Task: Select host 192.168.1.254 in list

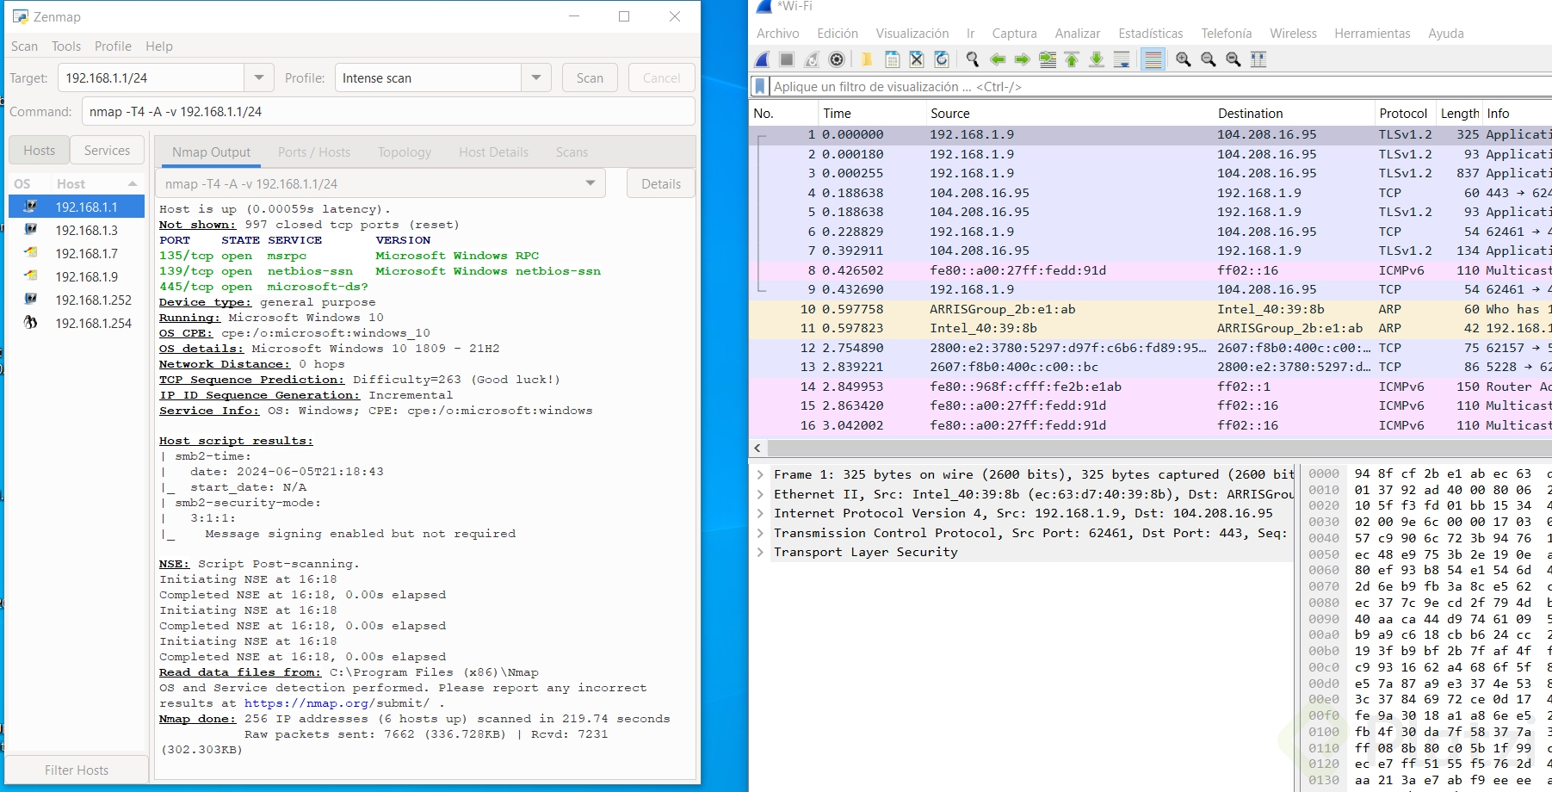Action: coord(93,324)
